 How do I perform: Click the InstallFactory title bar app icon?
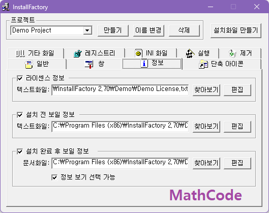point(6,7)
